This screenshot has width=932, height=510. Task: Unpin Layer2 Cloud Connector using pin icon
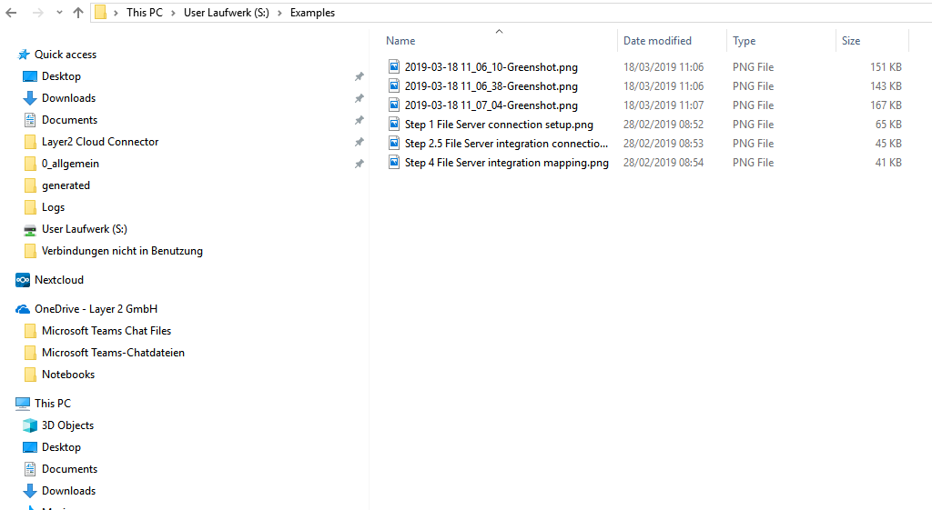click(x=359, y=142)
